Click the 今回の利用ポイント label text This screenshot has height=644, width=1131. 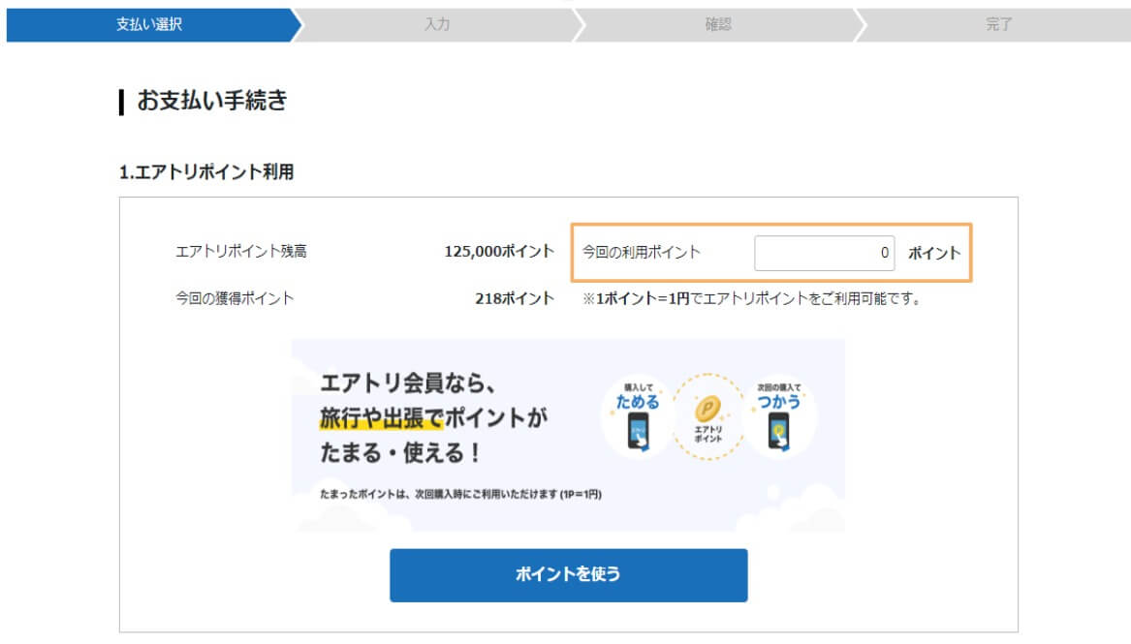[x=641, y=252]
